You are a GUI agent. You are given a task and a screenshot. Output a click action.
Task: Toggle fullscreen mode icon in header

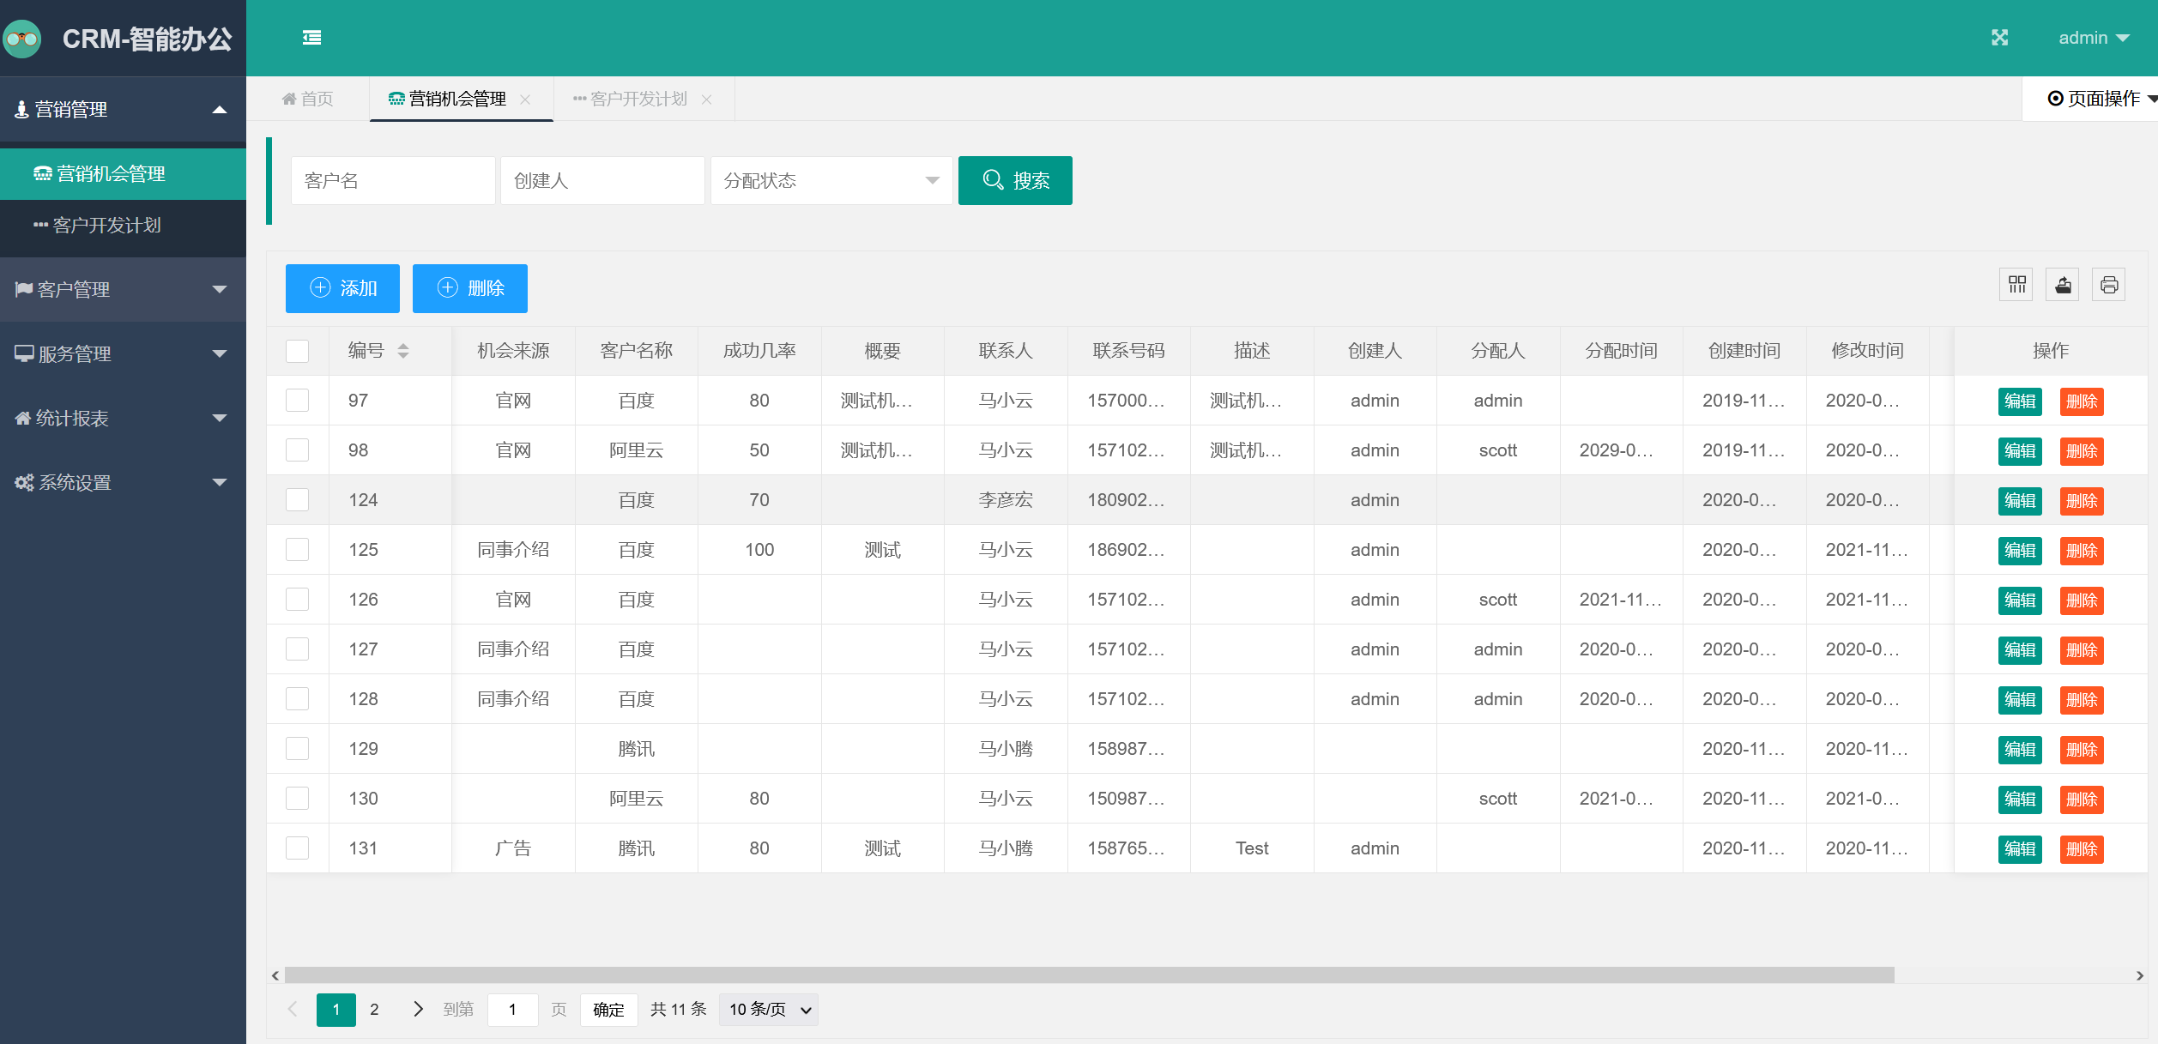click(x=1999, y=38)
